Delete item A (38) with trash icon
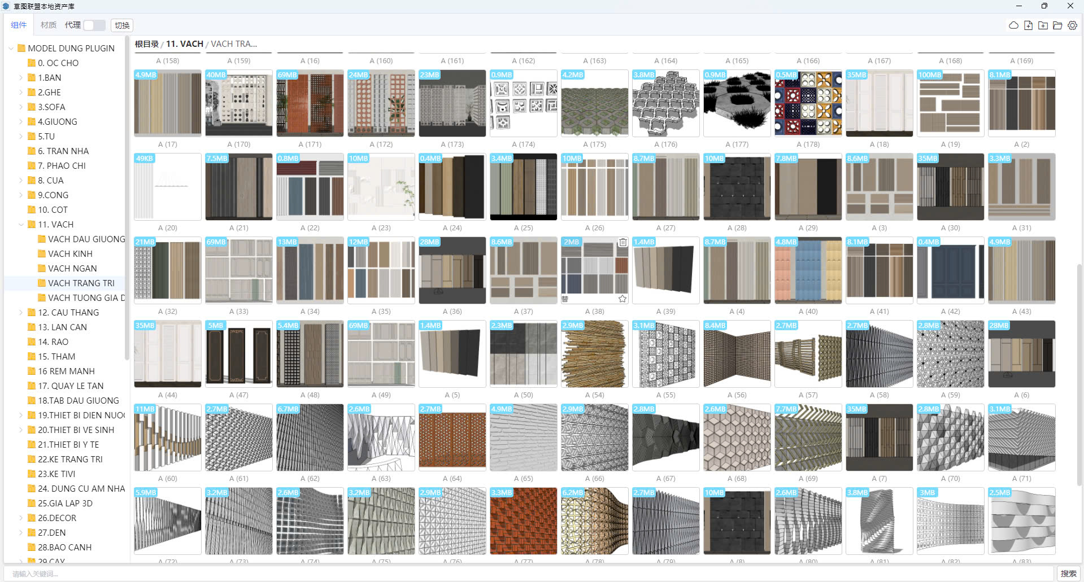This screenshot has height=582, width=1084. coord(622,243)
